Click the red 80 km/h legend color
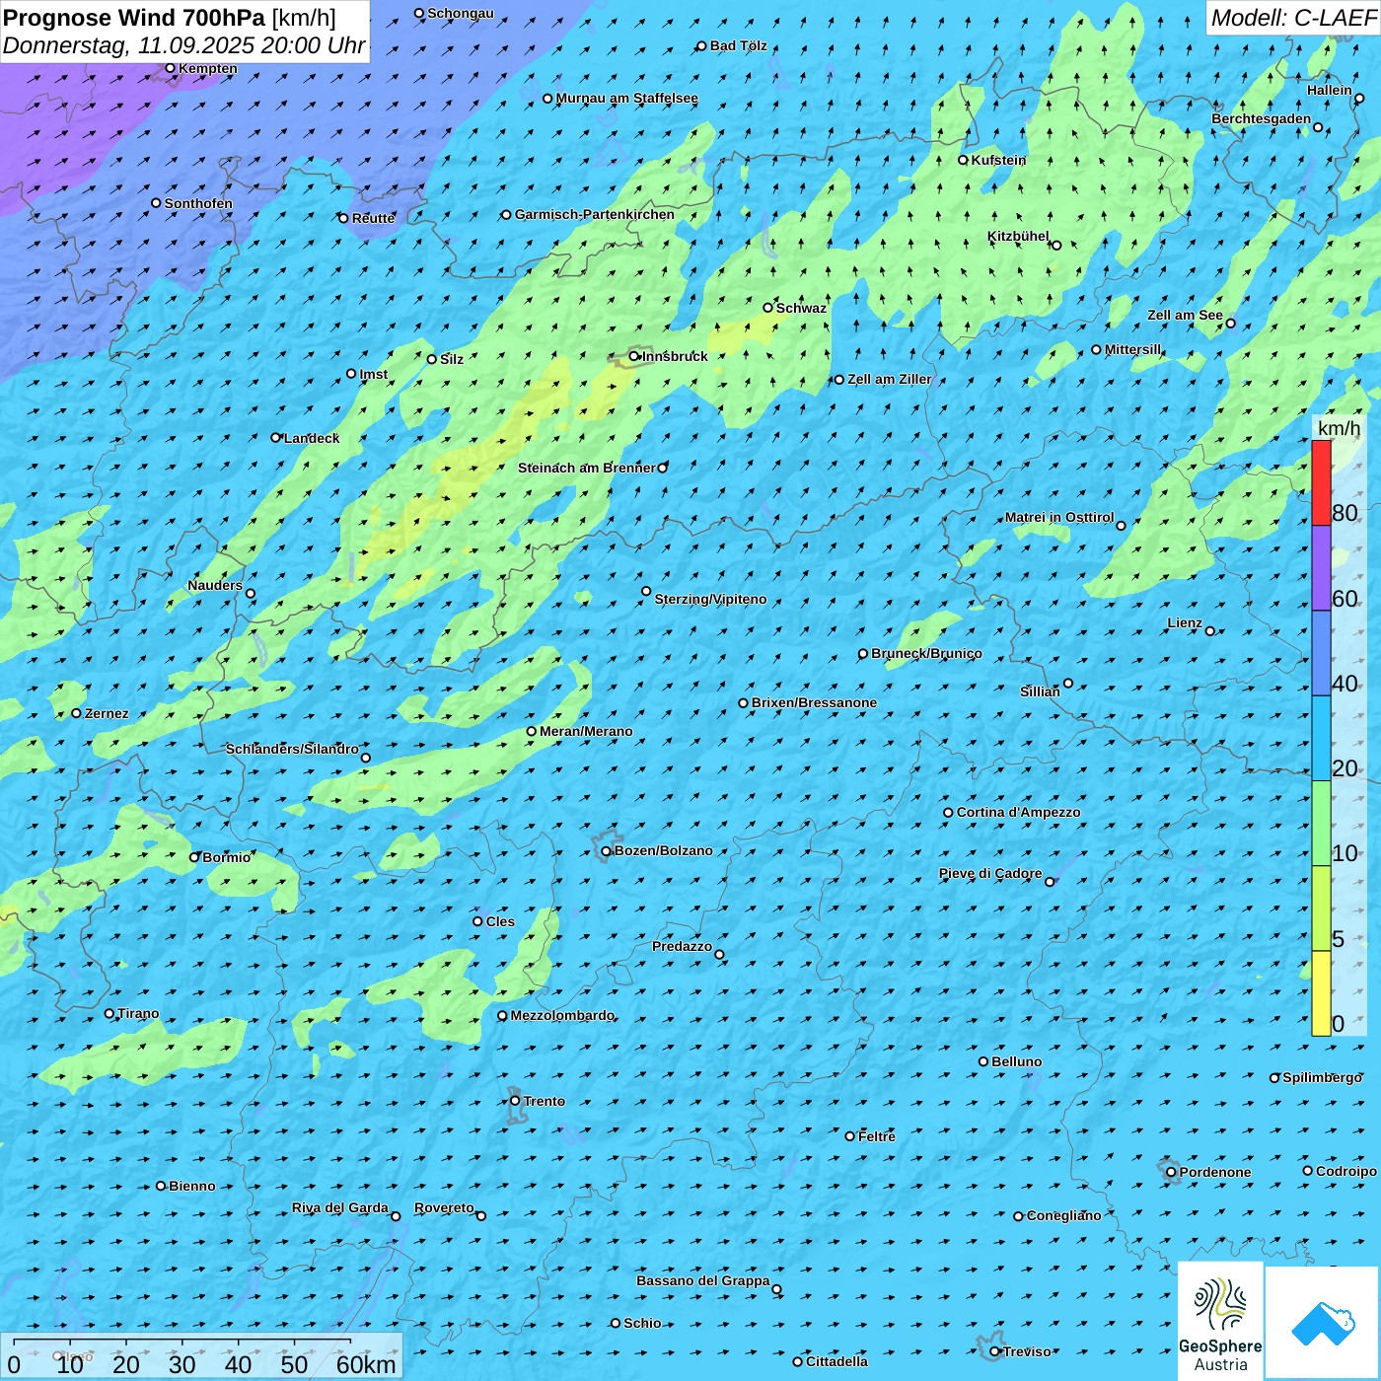Image resolution: width=1381 pixels, height=1381 pixels. [x=1321, y=482]
